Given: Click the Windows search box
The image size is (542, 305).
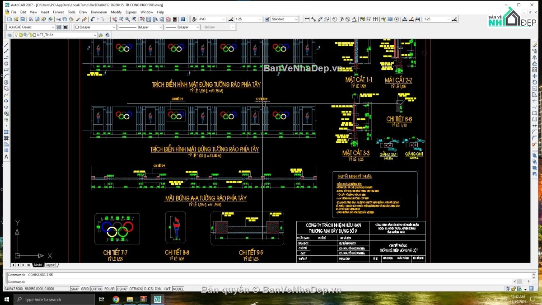Looking at the screenshot, I should coord(54,299).
